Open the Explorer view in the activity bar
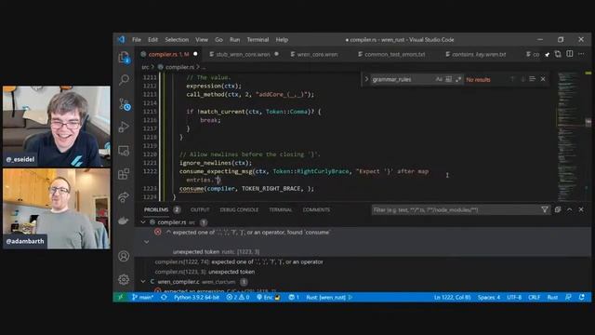 click(x=124, y=58)
